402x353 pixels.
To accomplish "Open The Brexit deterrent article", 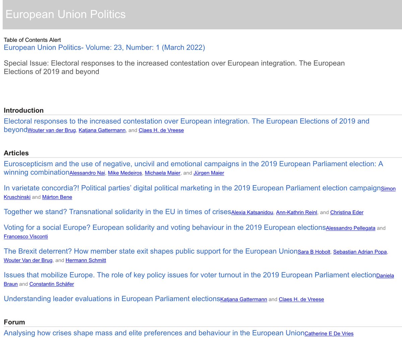I will [x=151, y=251].
